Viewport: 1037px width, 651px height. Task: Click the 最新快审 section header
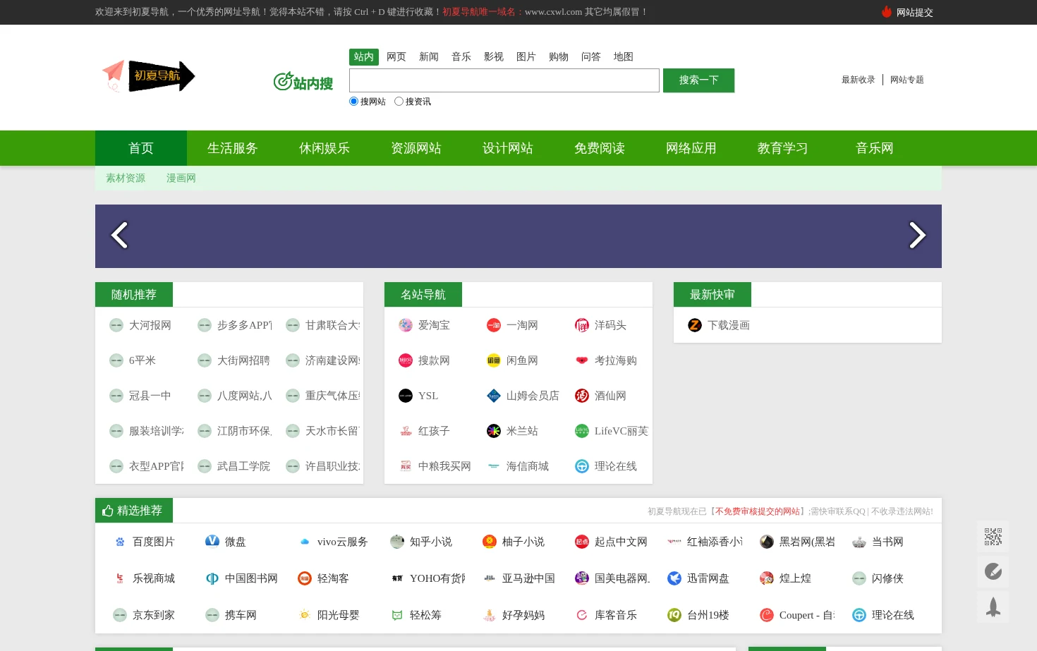712,295
